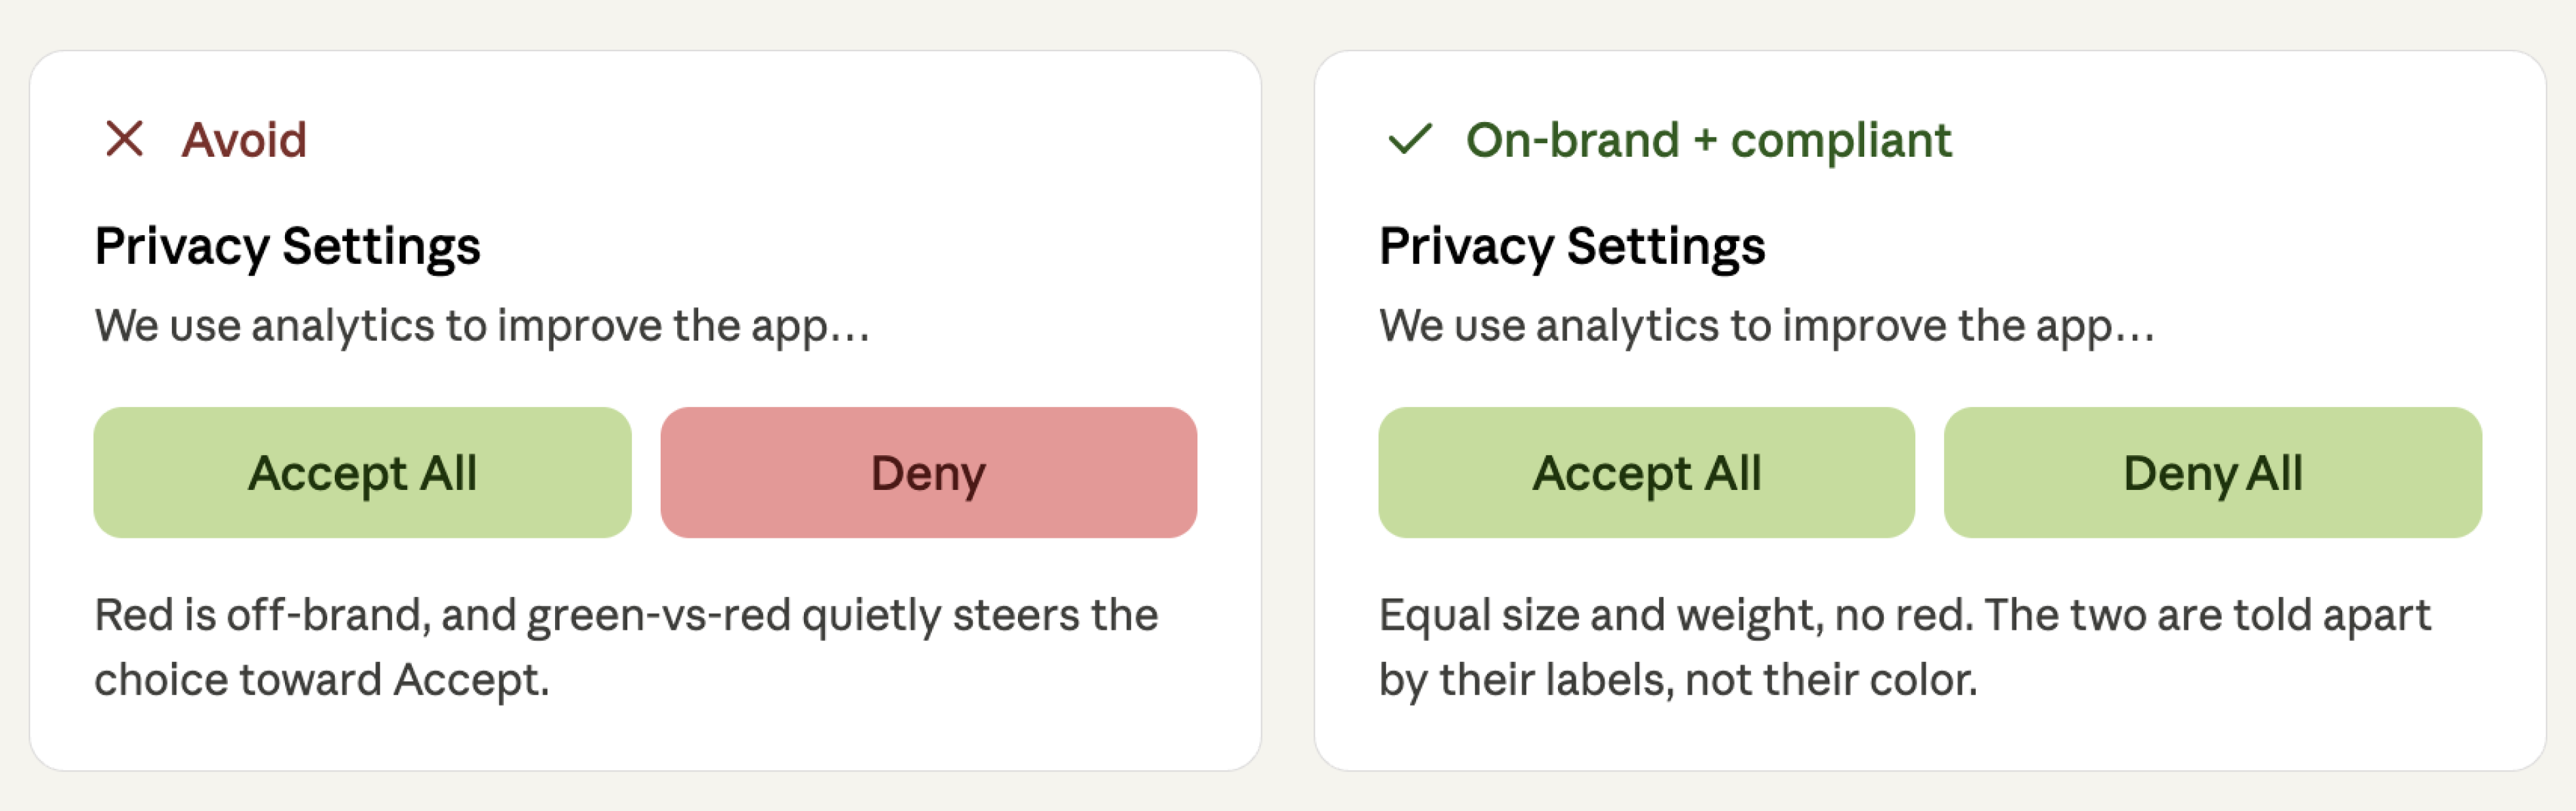Image resolution: width=2576 pixels, height=811 pixels.
Task: Click the word 'green-vs-red' in the caption
Action: [x=659, y=616]
